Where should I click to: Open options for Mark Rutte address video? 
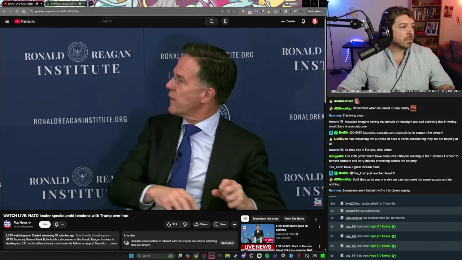319,226
